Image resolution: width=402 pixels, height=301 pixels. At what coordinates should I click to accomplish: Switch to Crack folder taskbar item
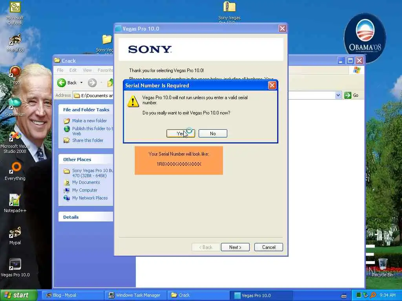[x=198, y=295]
